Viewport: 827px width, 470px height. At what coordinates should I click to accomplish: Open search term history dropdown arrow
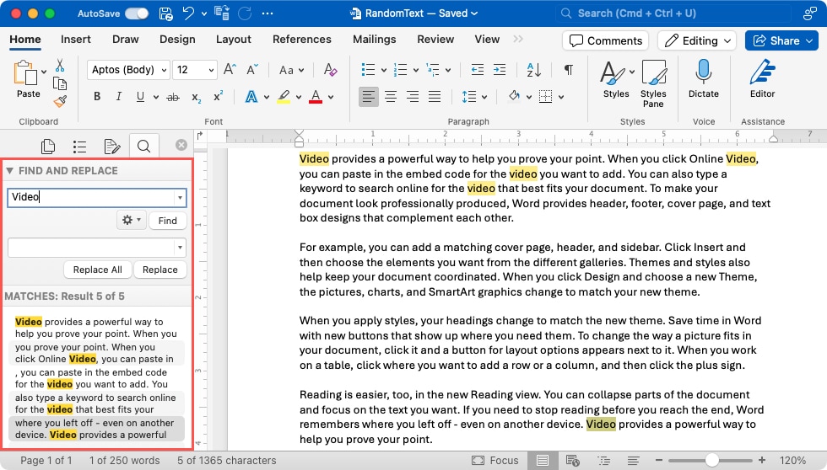(180, 197)
